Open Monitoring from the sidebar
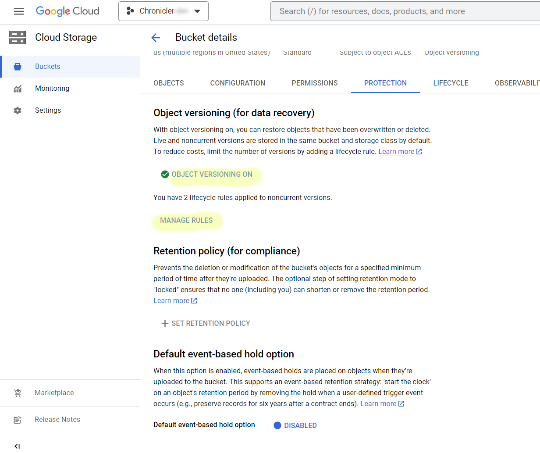 [52, 88]
